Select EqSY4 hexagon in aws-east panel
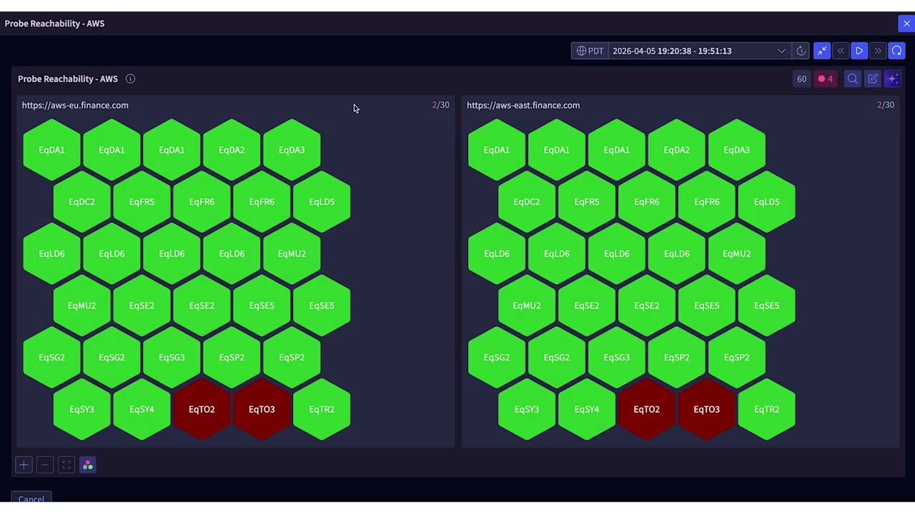The width and height of the screenshot is (915, 514). (x=586, y=409)
